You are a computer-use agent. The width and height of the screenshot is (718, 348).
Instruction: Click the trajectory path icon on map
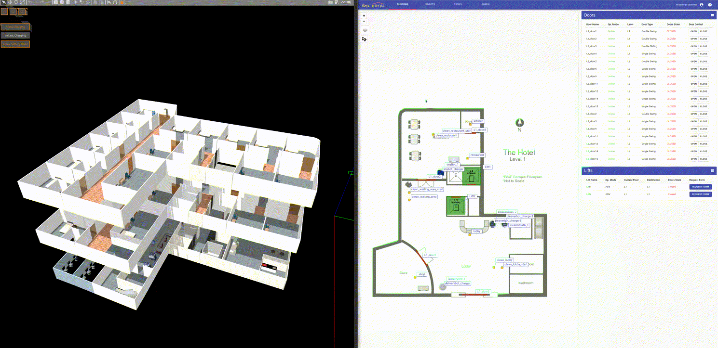pos(364,39)
